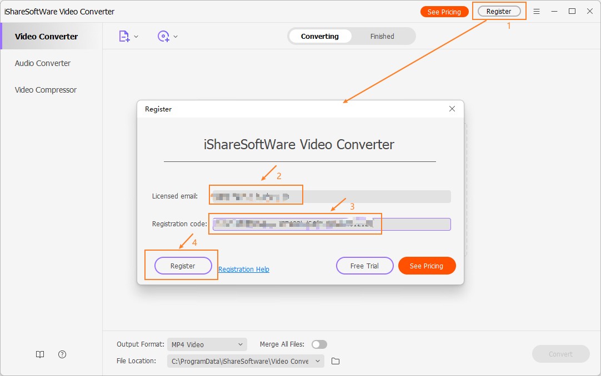
Task: Open the hamburger menu in title bar
Action: click(x=537, y=12)
